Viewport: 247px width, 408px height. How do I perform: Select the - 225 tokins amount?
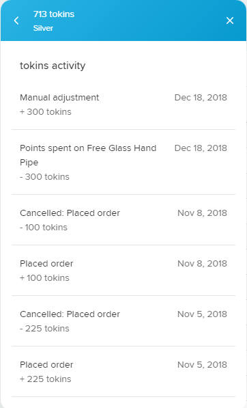(x=44, y=329)
